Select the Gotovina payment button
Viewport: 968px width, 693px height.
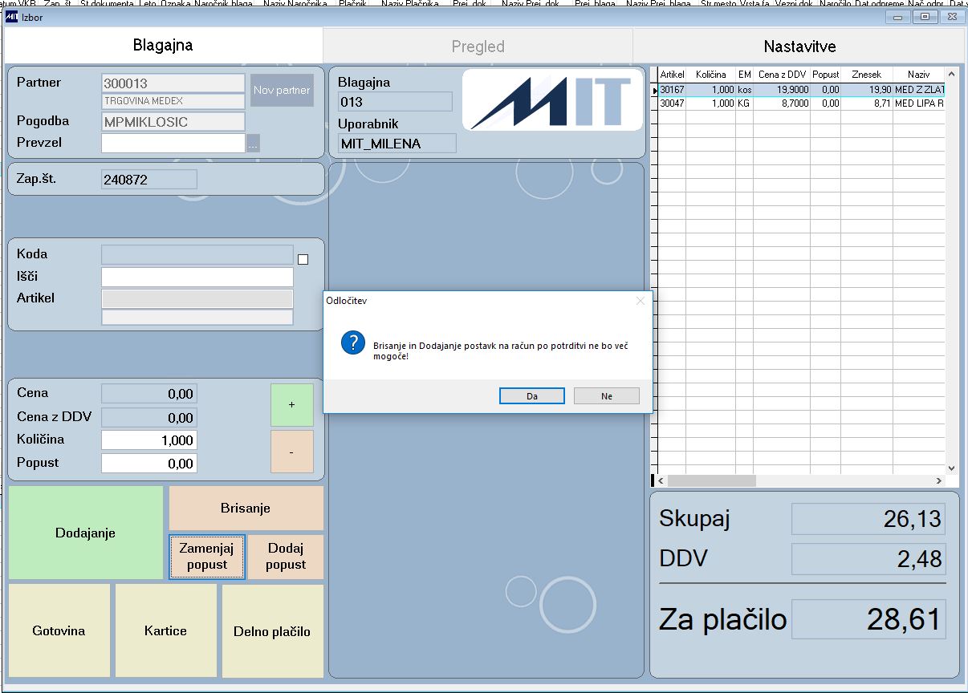59,630
